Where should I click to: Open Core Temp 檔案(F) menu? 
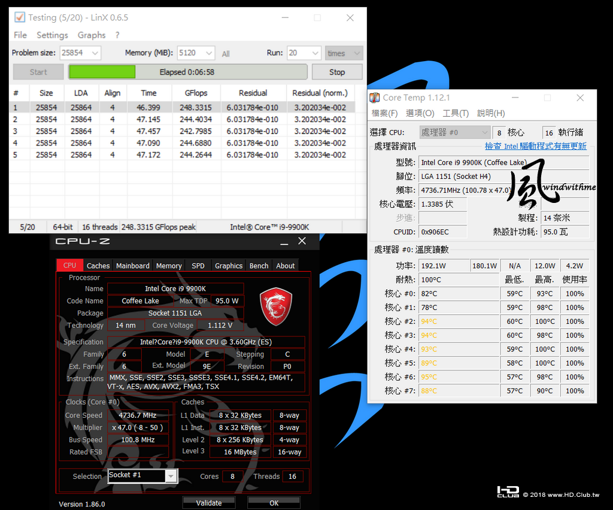384,113
